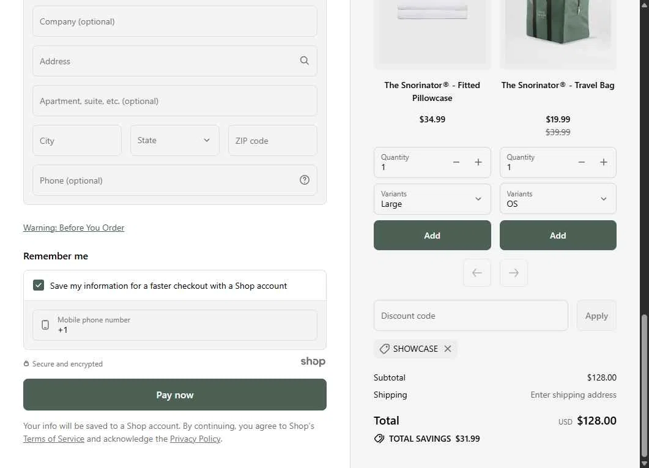Viewport: 649px width, 468px height.
Task: Click The Snorinator Travel Bag title
Action: click(x=558, y=85)
